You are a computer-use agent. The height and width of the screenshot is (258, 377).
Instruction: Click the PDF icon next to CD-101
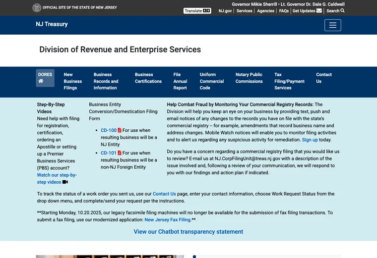click(120, 153)
